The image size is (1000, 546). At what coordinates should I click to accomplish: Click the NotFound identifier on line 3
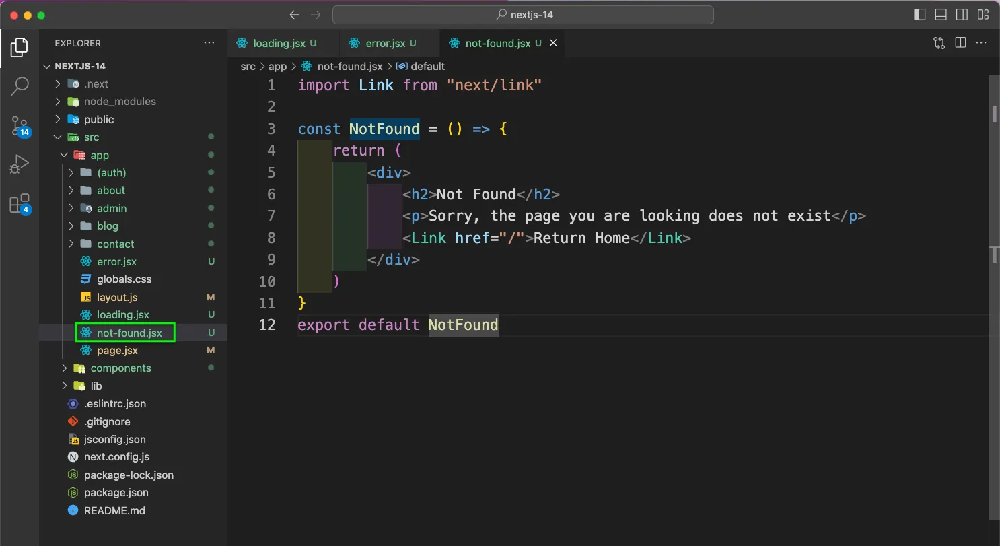[384, 129]
